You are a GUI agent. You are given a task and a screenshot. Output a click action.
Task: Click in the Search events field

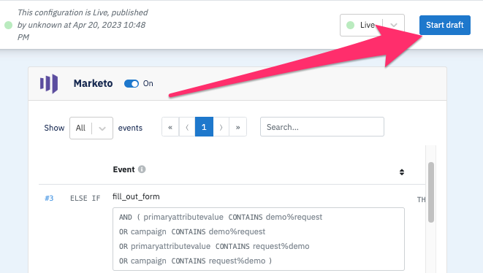click(322, 127)
